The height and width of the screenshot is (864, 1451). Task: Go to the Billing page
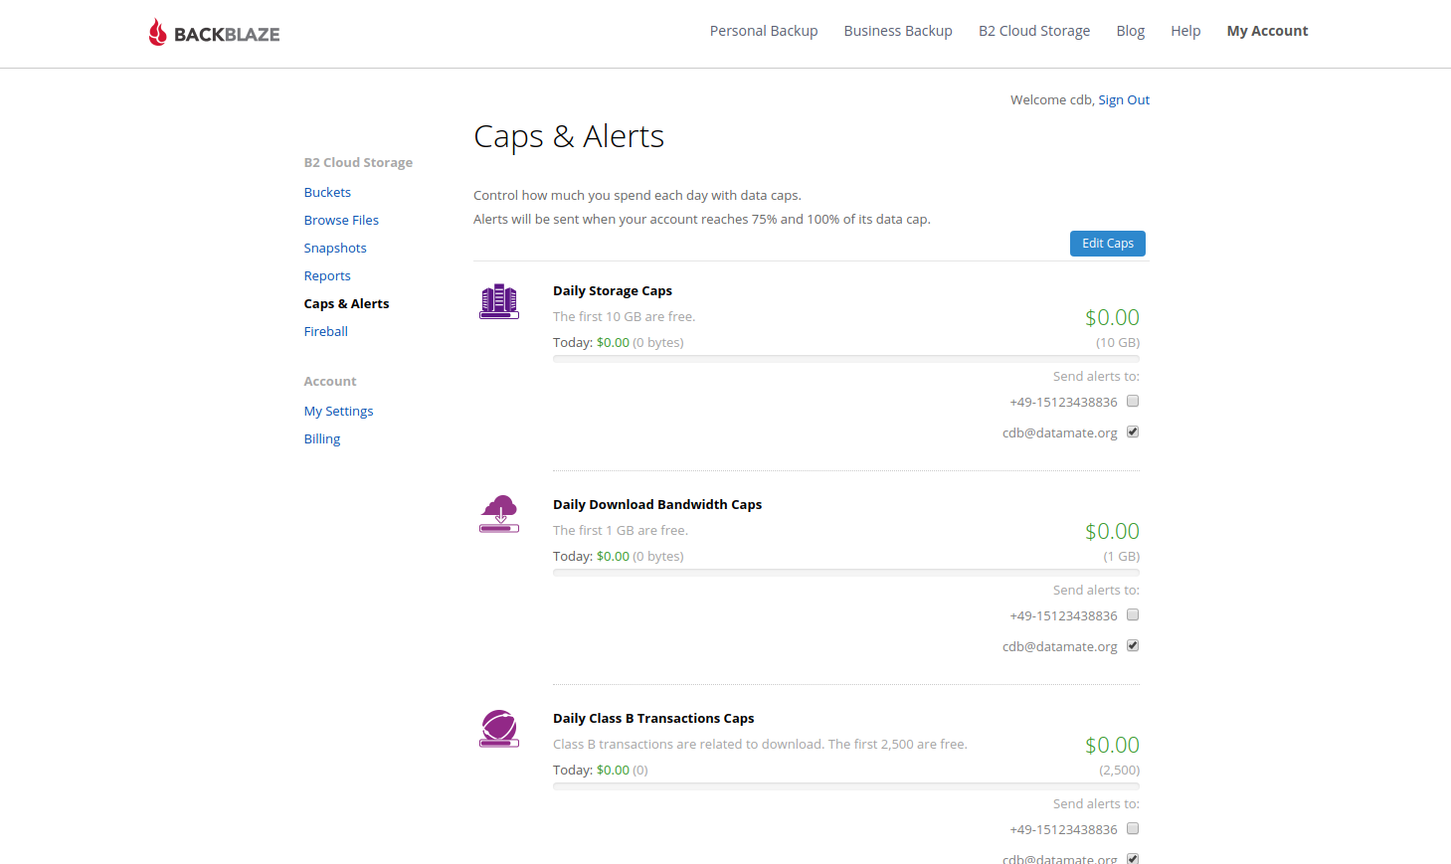(x=321, y=438)
